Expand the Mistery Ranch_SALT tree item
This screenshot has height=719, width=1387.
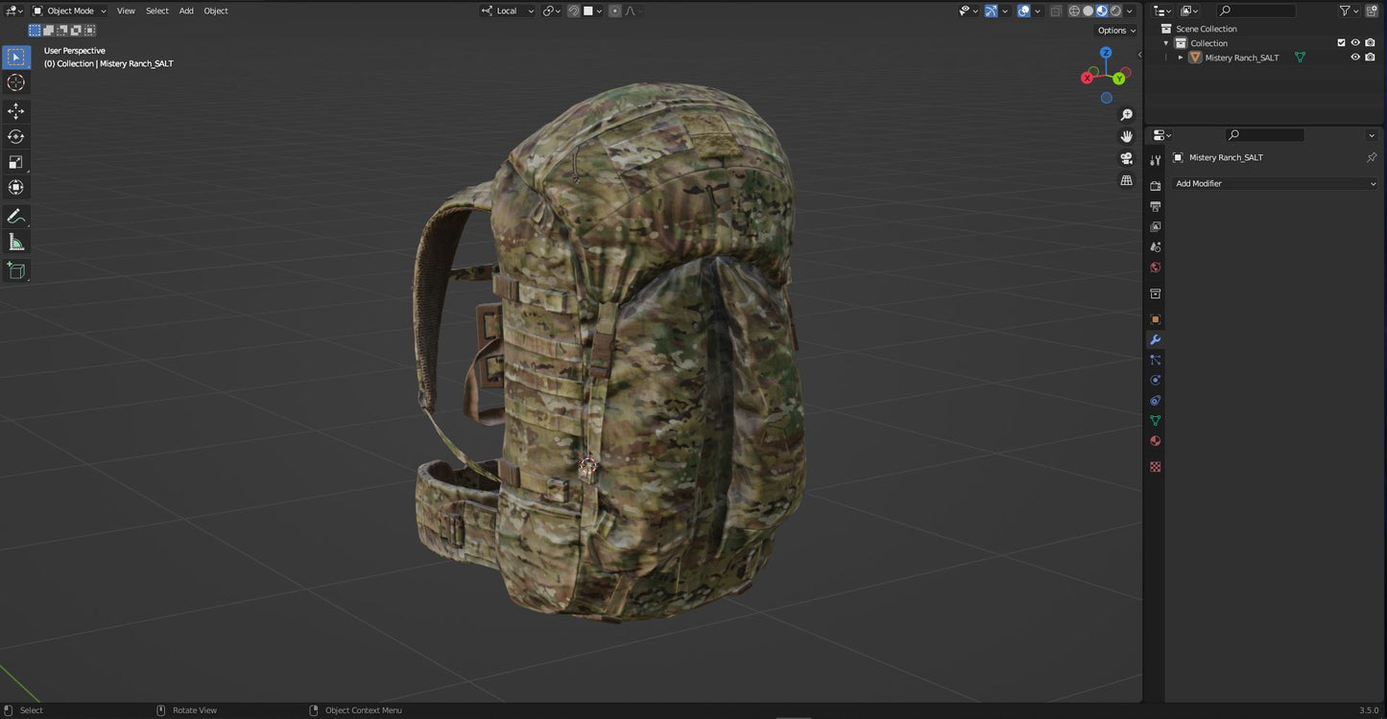click(1181, 58)
